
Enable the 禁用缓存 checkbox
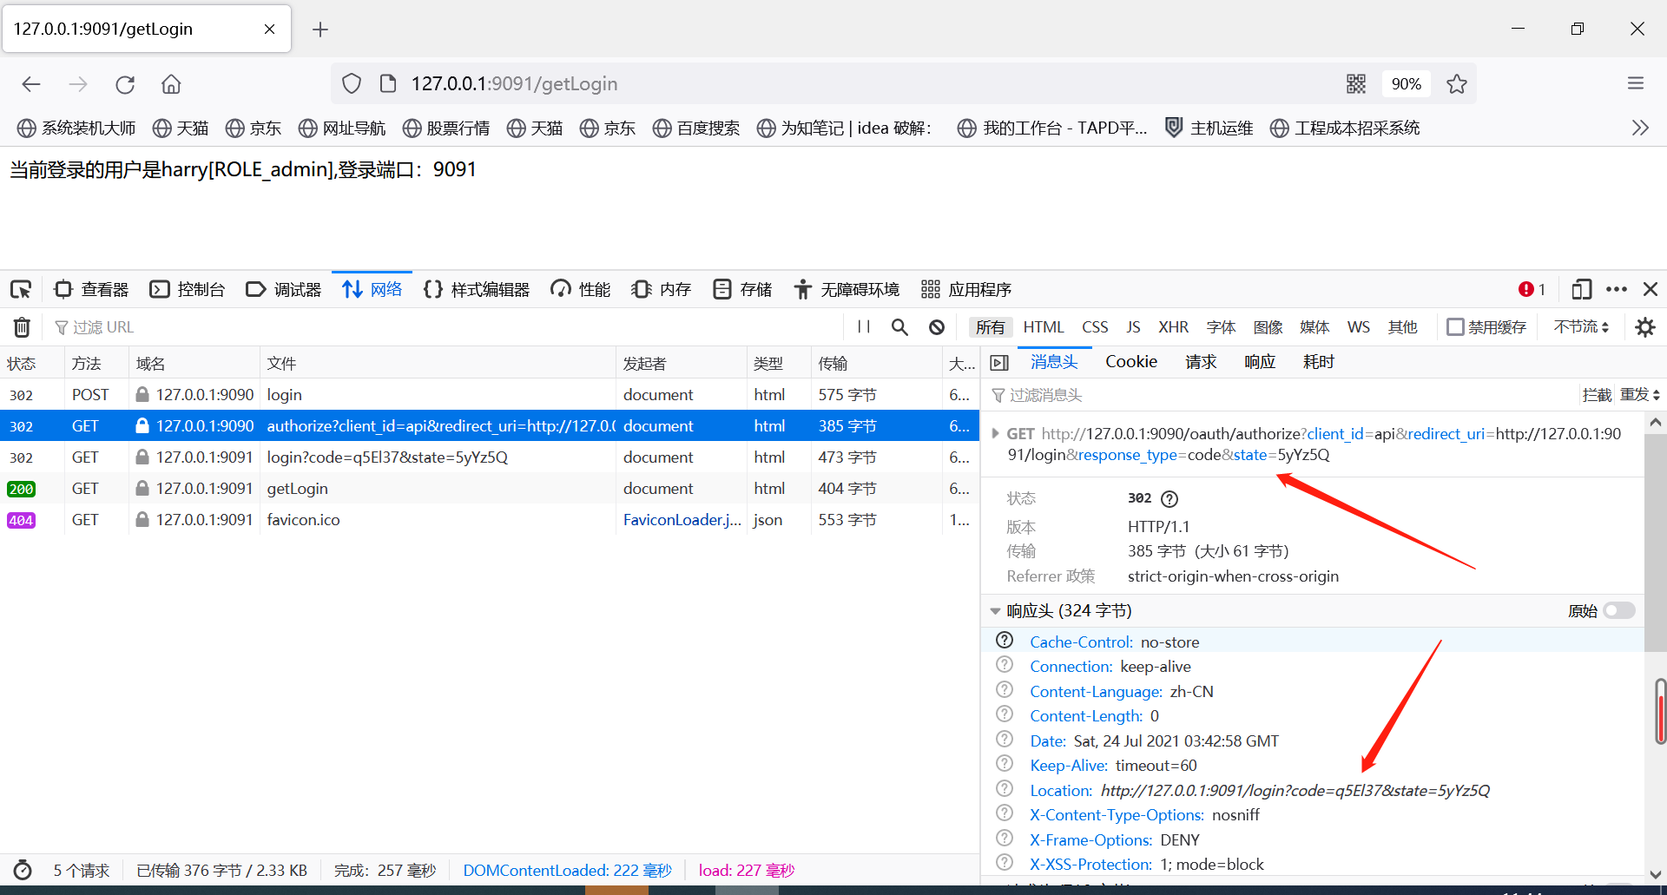click(1455, 327)
